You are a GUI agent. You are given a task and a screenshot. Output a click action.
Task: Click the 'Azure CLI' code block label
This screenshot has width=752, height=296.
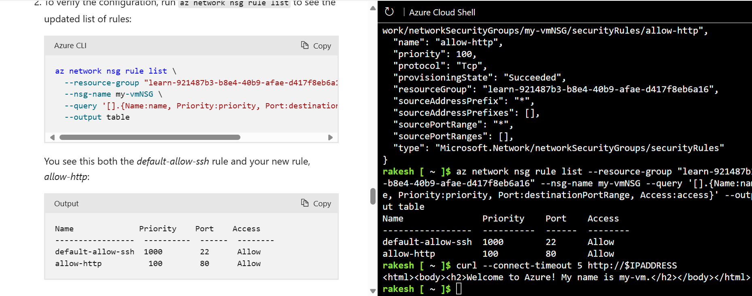pos(70,46)
